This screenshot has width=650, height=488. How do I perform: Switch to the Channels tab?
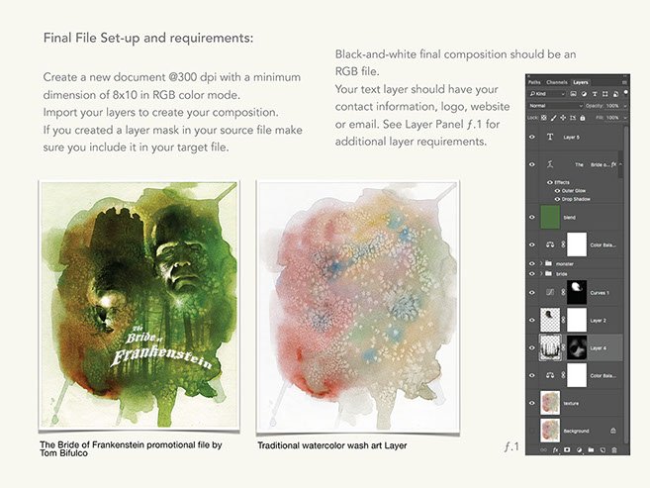pyautogui.click(x=557, y=81)
